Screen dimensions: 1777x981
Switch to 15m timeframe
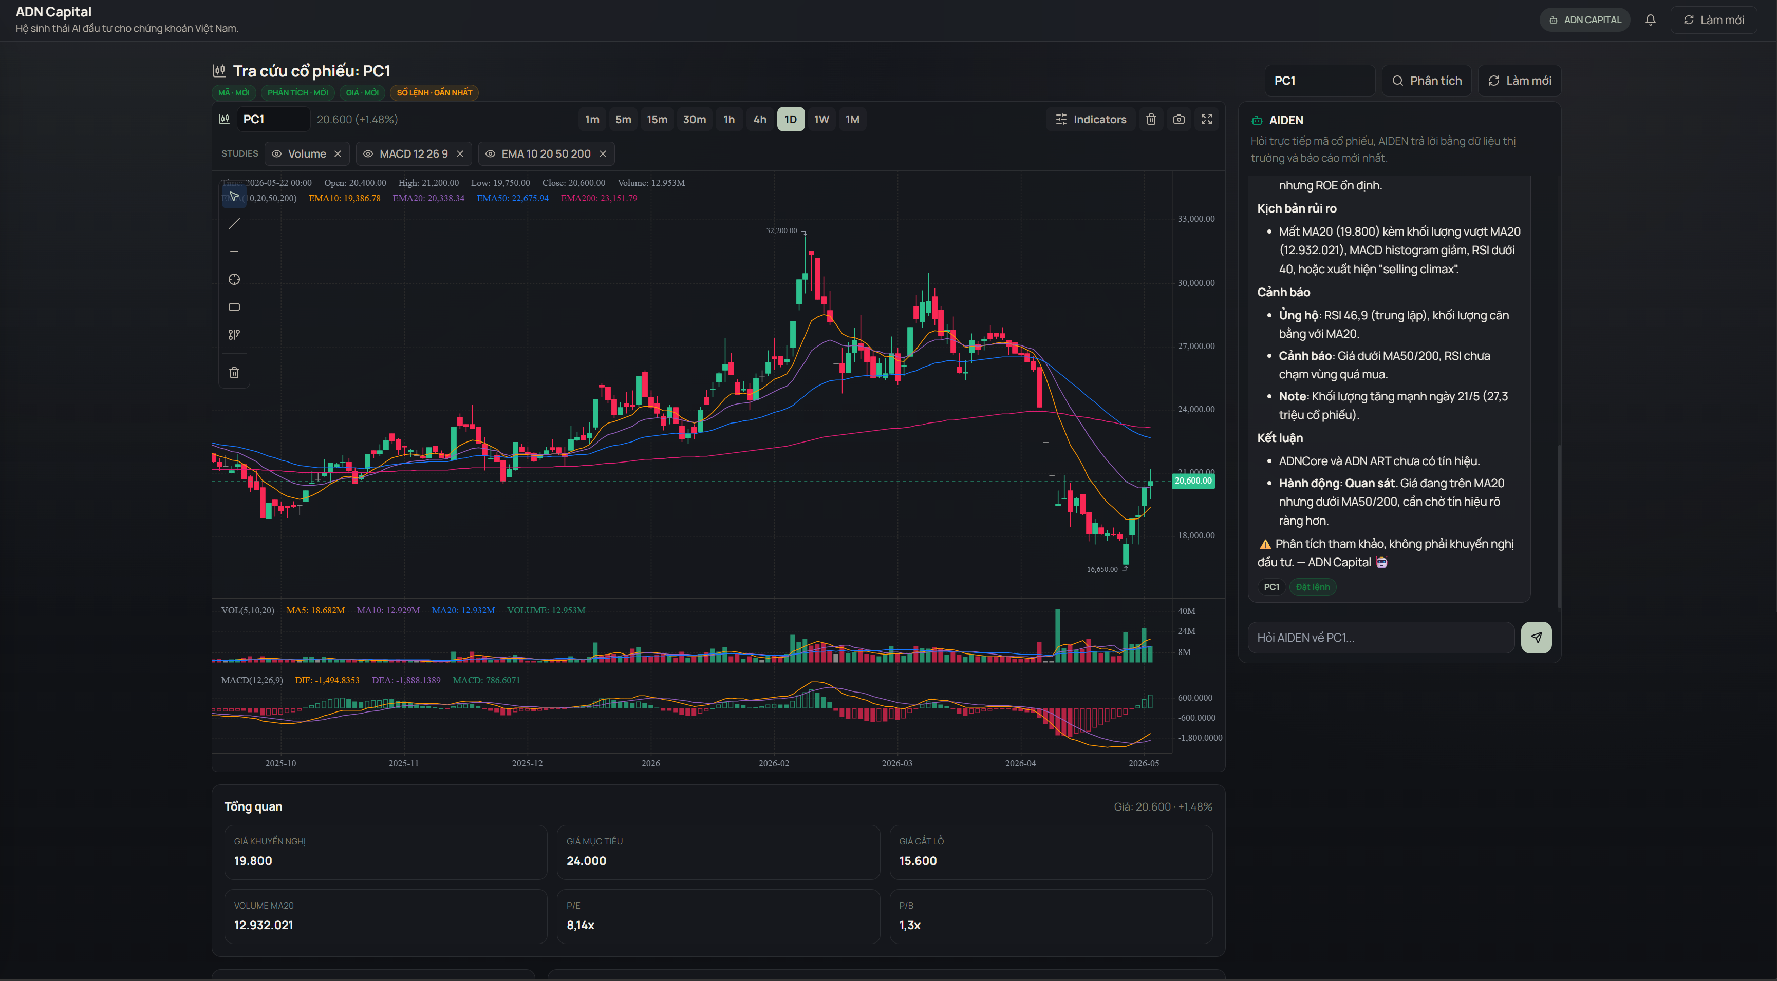pos(657,119)
